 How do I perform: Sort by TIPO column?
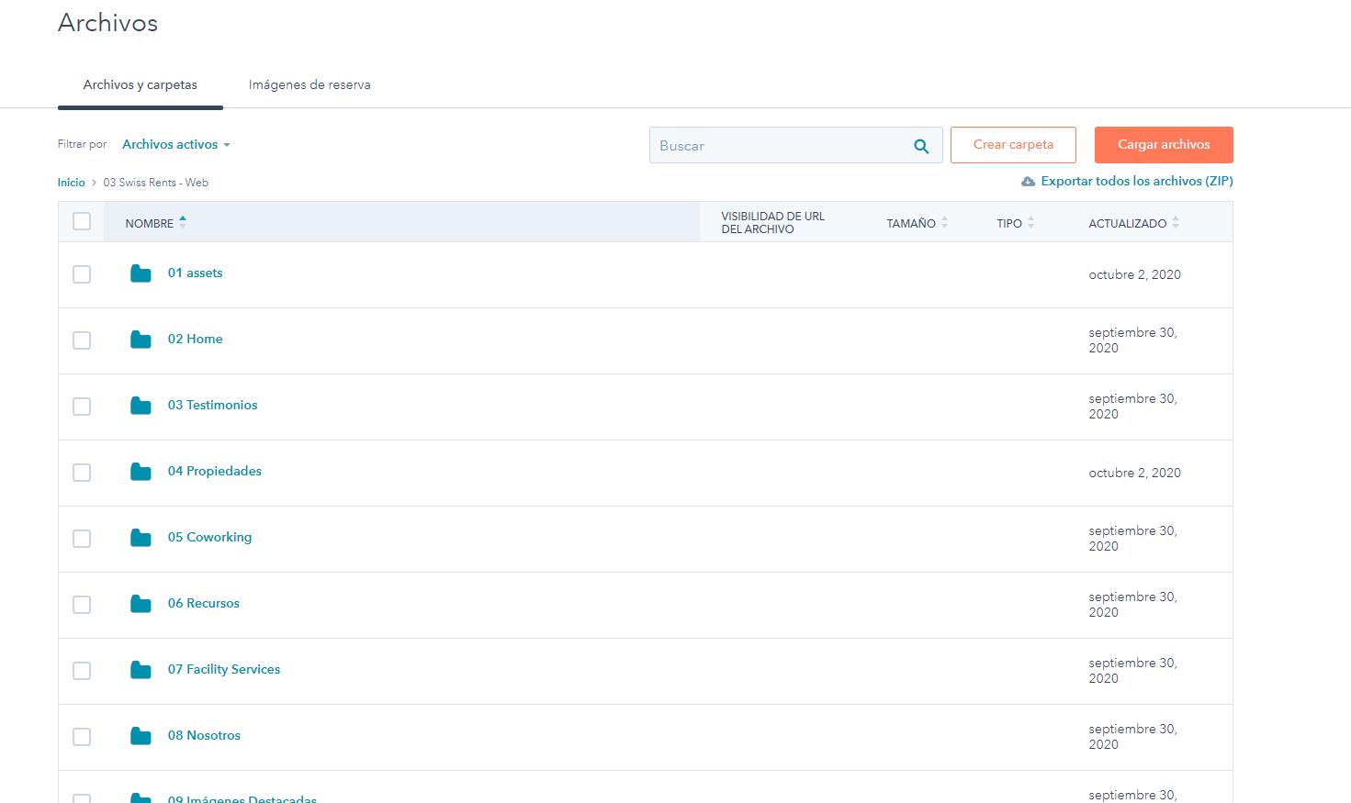[1015, 223]
